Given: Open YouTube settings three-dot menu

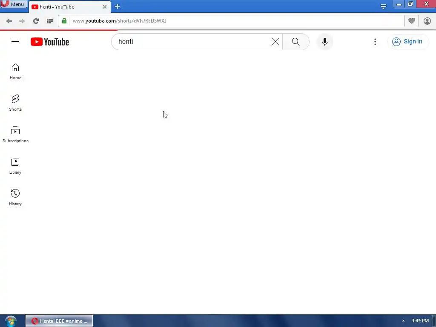Looking at the screenshot, I should coord(375,42).
